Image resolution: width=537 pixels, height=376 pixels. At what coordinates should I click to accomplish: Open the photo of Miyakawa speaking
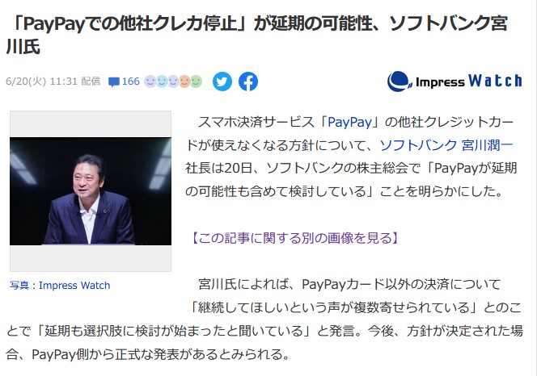[91, 191]
